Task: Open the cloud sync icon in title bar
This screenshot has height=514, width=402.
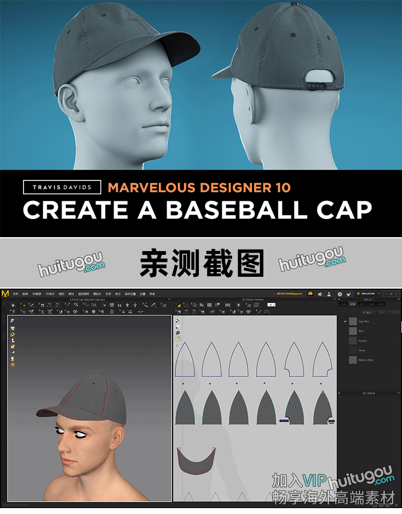Action: 310,294
